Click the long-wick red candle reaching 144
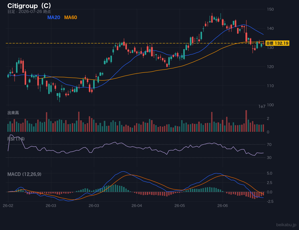299x230 pixels. (x=246, y=31)
